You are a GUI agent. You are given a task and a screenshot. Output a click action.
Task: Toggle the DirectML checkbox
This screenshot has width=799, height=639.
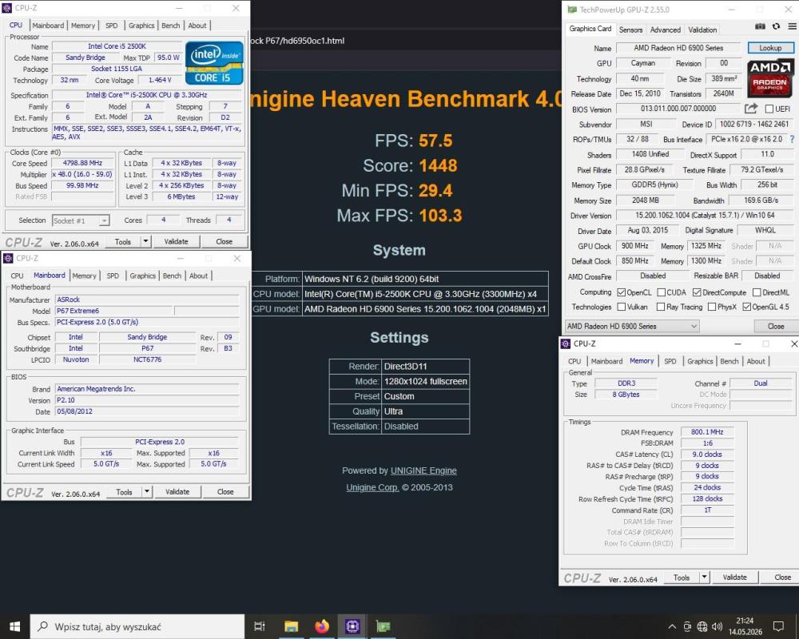tap(757, 292)
